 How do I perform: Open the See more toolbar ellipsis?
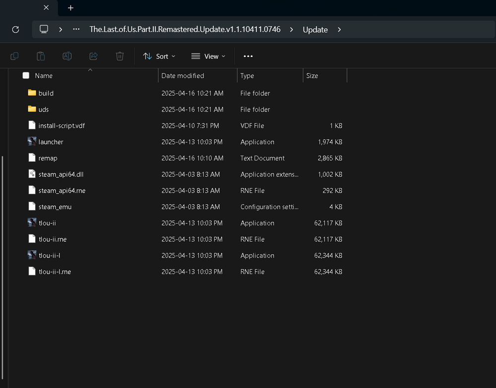pyautogui.click(x=248, y=56)
